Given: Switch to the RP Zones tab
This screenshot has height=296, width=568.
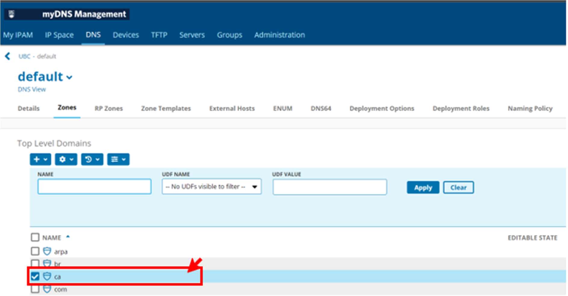Looking at the screenshot, I should click(108, 108).
